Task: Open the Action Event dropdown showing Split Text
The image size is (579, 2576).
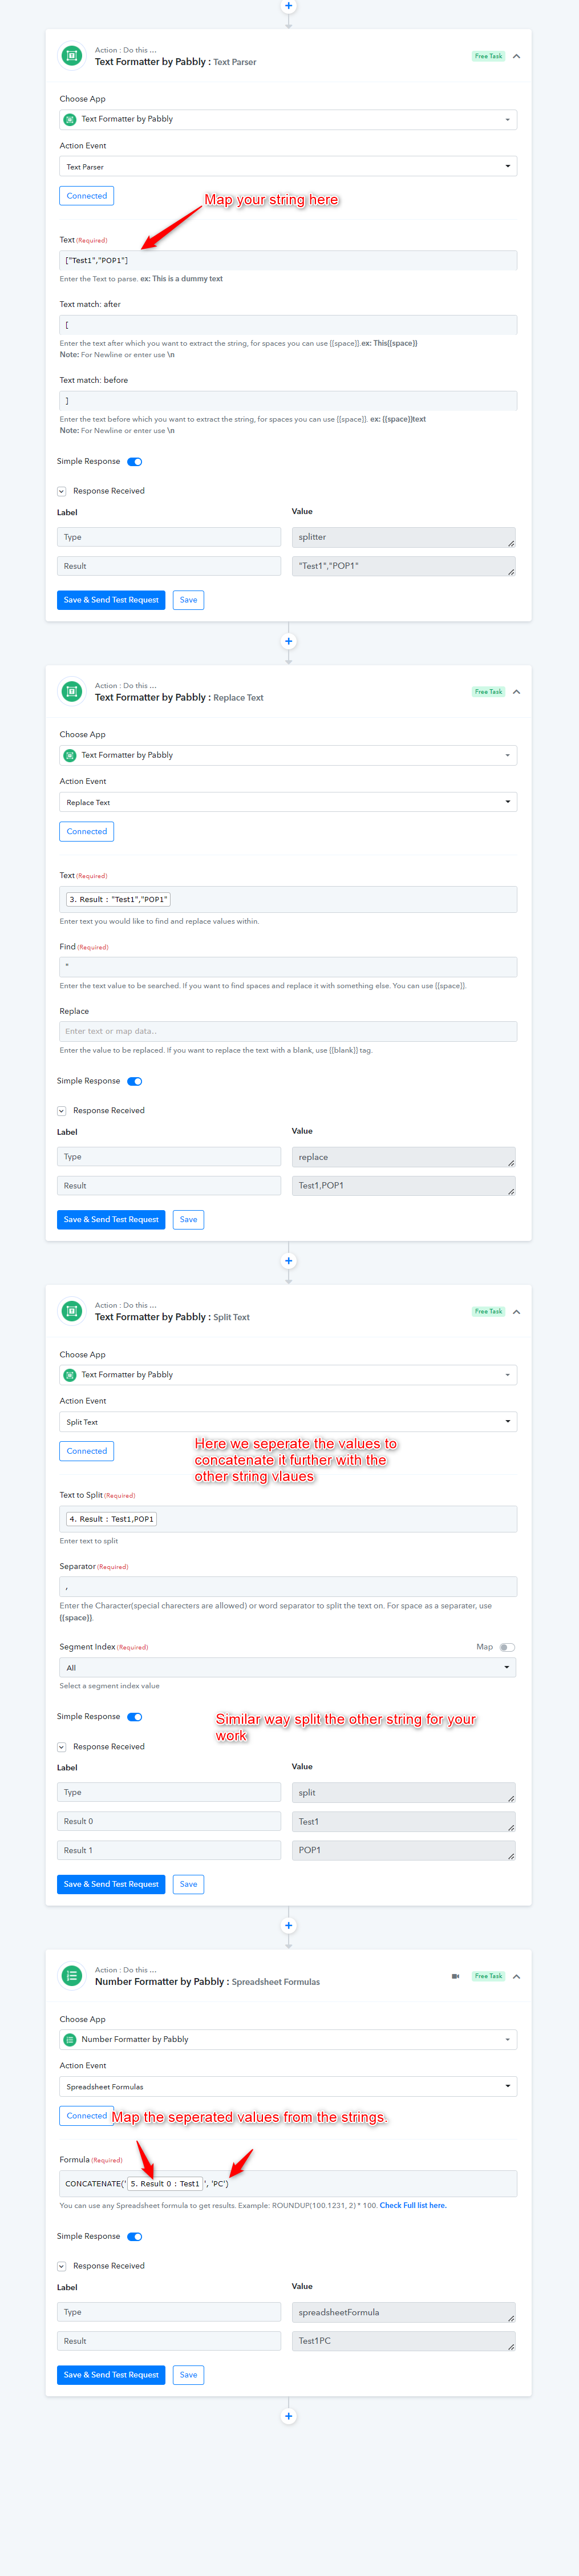Action: (x=288, y=1421)
